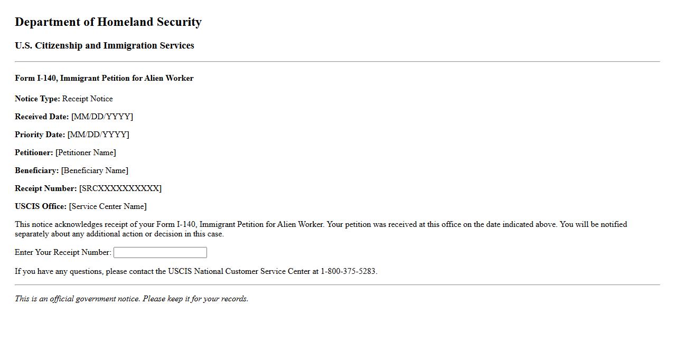
Task: Click the receipt number input field
Action: click(x=160, y=253)
